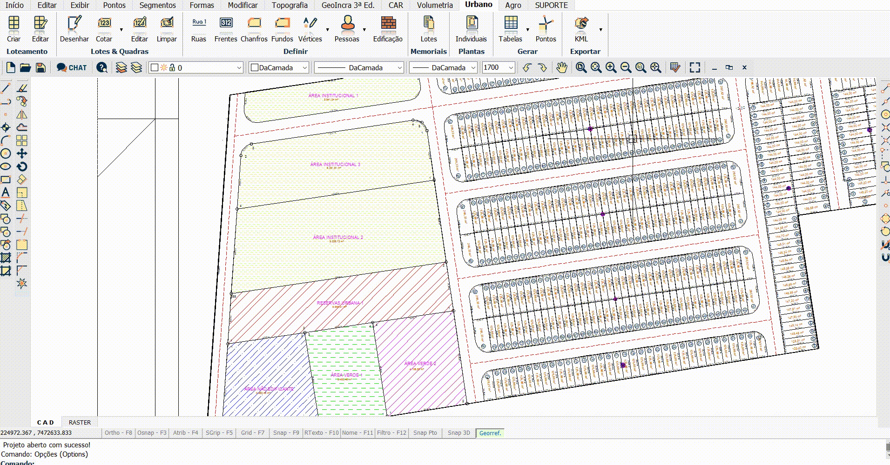Screen dimensions: 890x465
Task: Expand the scale dropdown showing 1700
Action: pos(511,68)
